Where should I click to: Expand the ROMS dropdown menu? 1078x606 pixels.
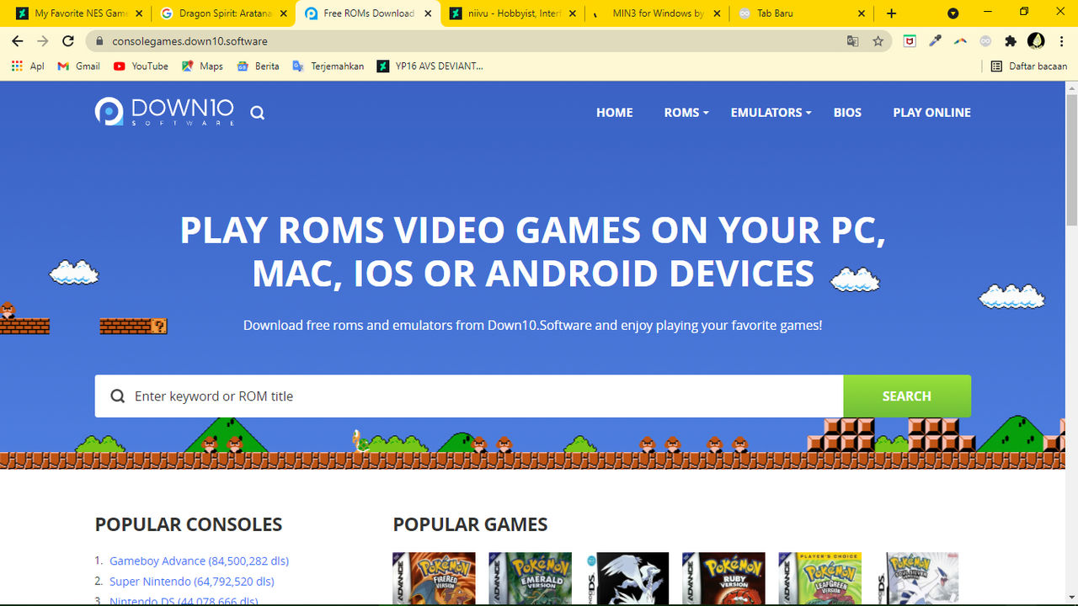point(682,112)
